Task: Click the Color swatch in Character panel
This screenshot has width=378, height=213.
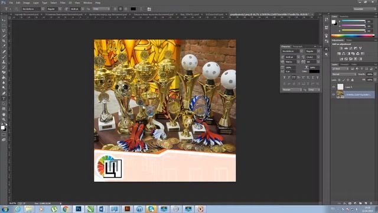Action: click(x=314, y=72)
